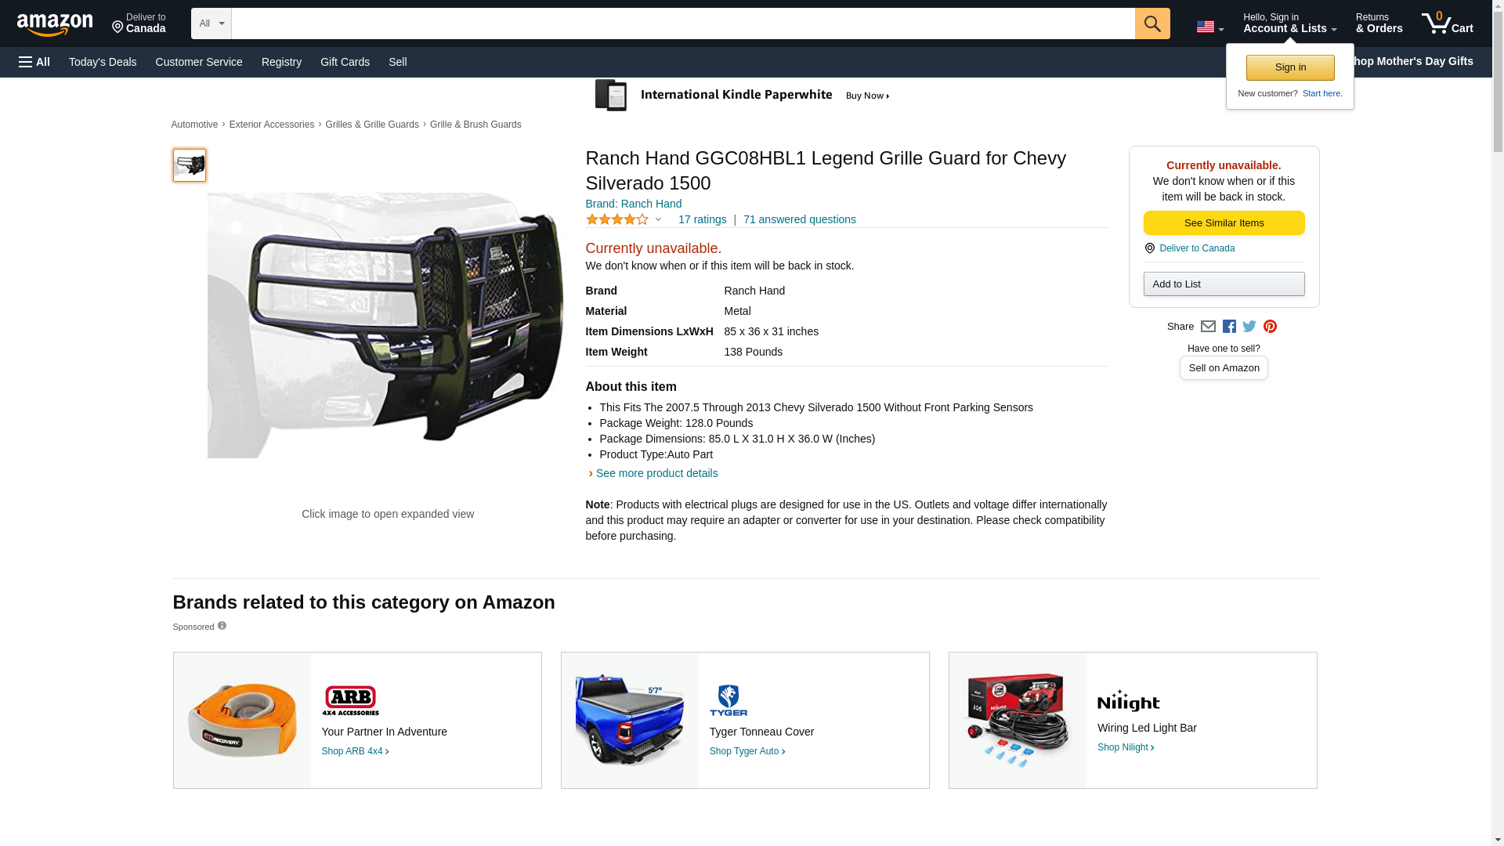Click the Amazon logo
Image resolution: width=1504 pixels, height=846 pixels.
coord(55,24)
